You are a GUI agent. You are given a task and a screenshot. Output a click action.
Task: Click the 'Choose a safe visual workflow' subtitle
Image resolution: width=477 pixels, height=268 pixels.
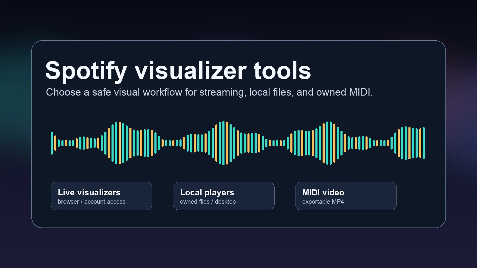point(209,92)
